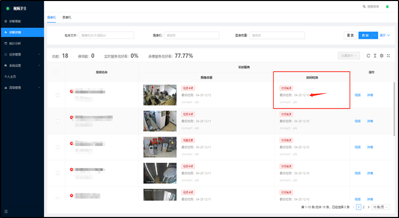Check the fourth row checkbox

(x=57, y=173)
